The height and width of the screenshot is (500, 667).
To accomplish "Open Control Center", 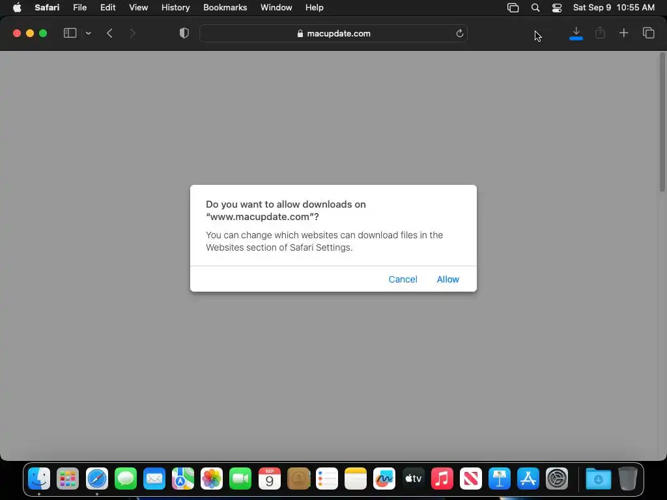I will click(557, 8).
